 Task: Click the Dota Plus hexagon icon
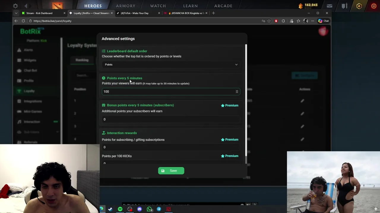359,6
